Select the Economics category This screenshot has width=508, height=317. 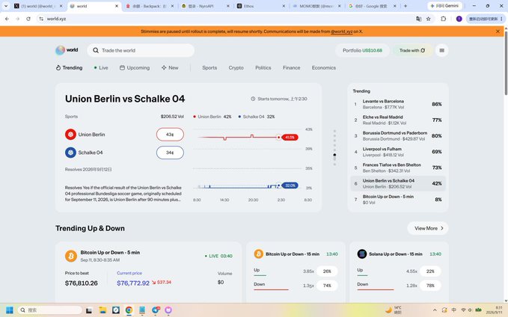point(324,68)
